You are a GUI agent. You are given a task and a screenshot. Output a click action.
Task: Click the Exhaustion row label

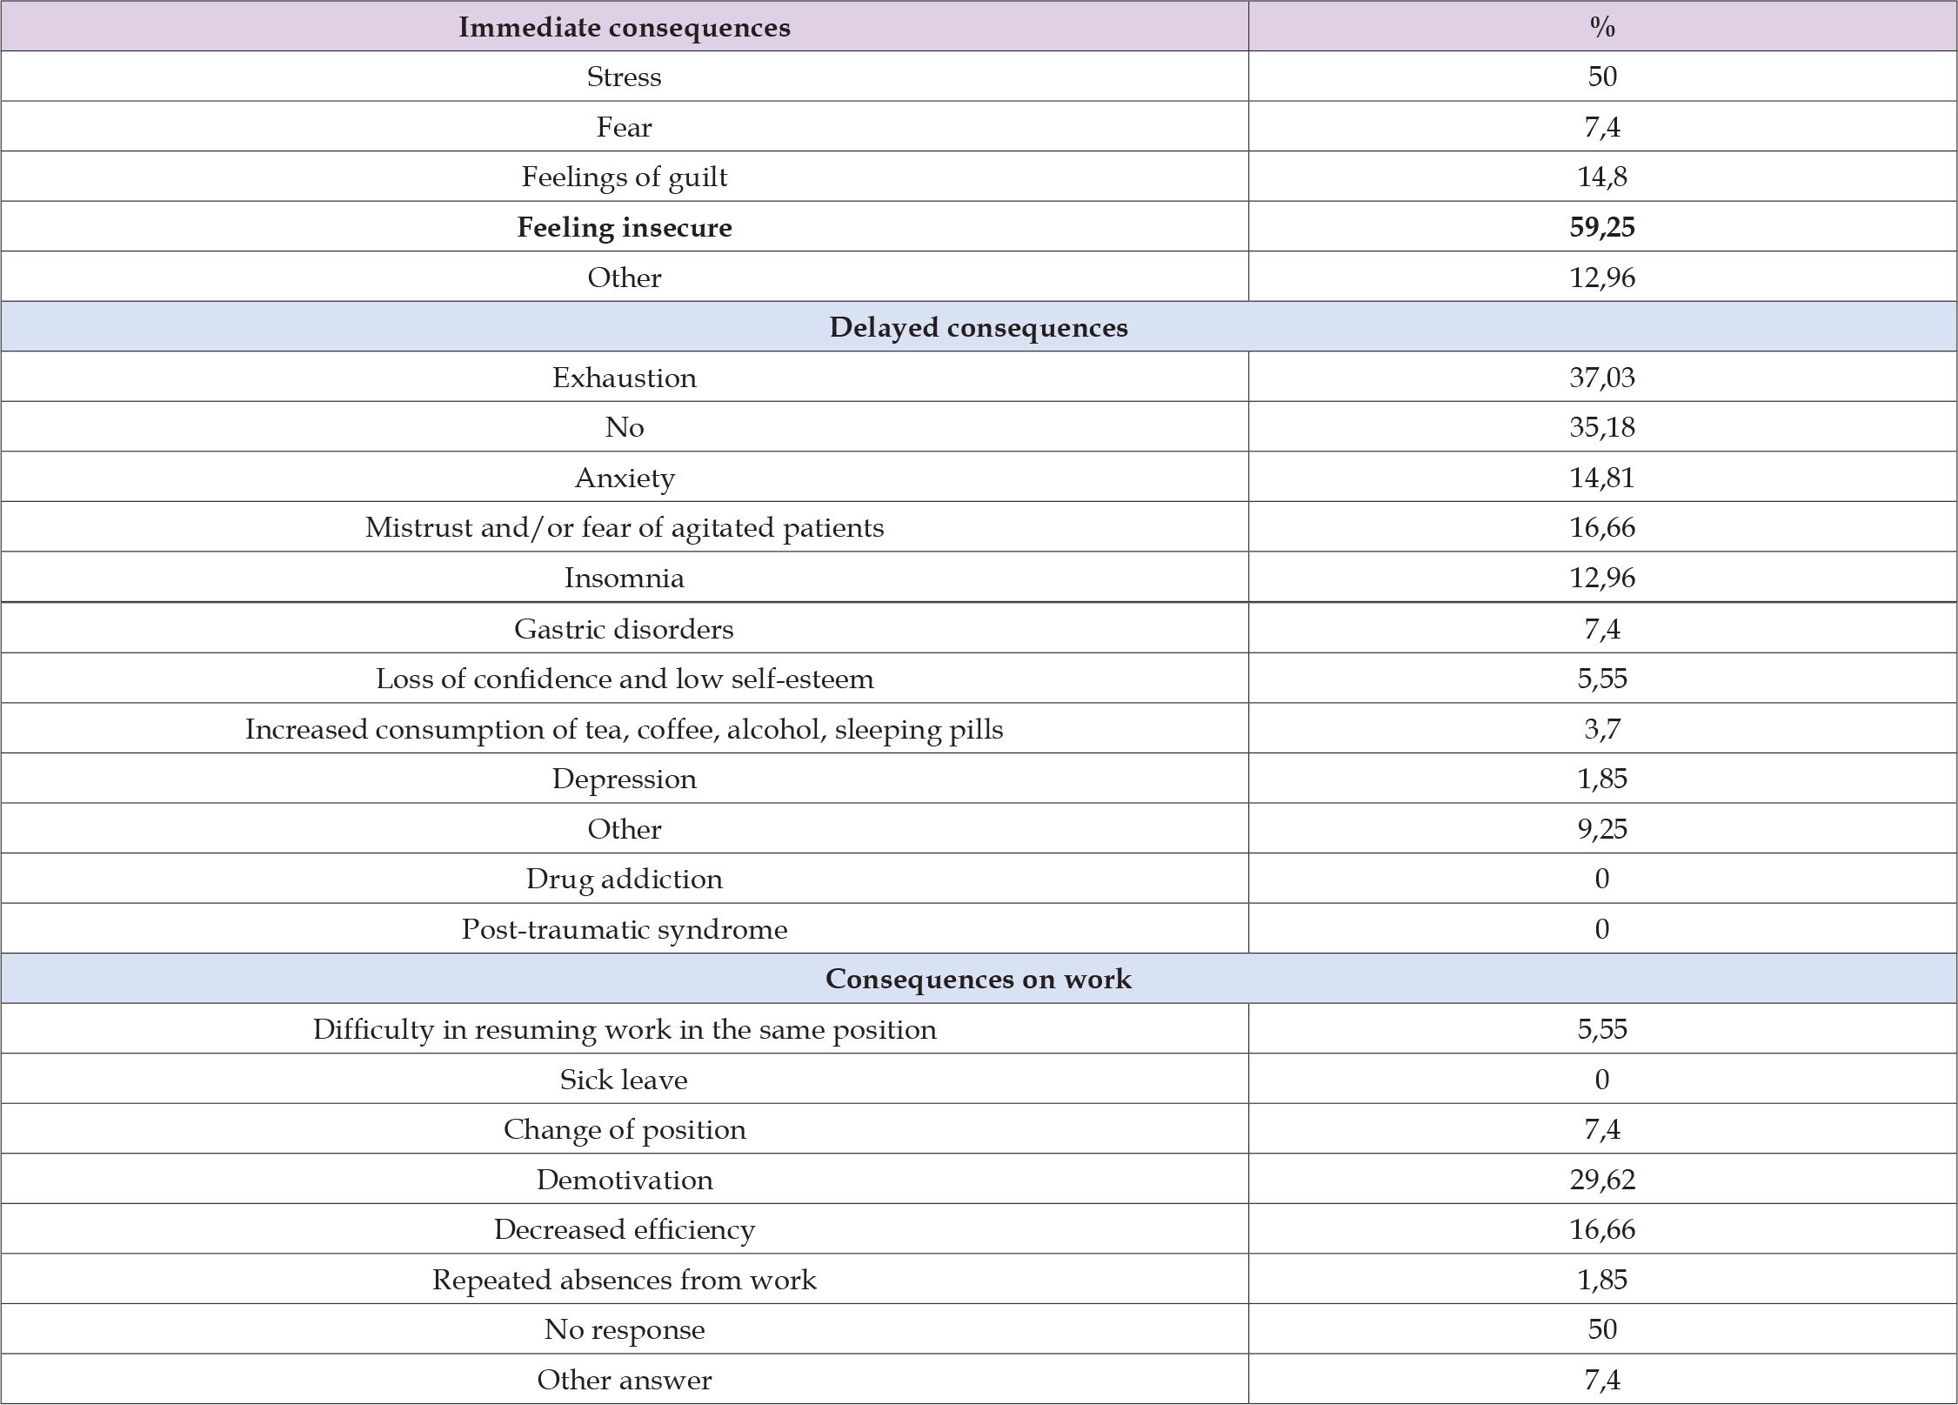(624, 378)
